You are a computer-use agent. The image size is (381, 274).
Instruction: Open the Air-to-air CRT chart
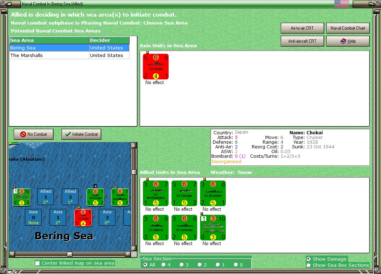(302, 28)
